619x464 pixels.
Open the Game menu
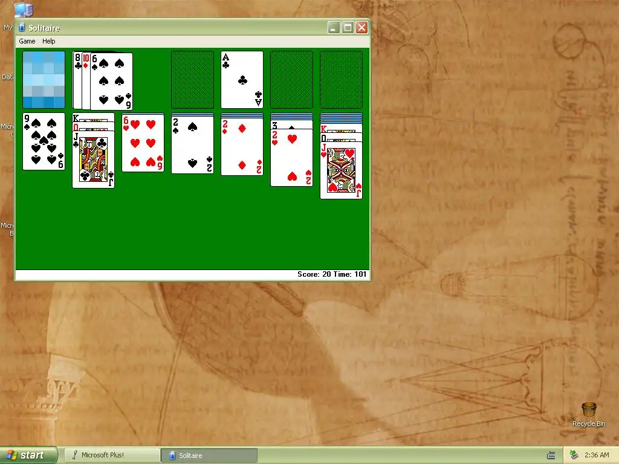(x=27, y=41)
